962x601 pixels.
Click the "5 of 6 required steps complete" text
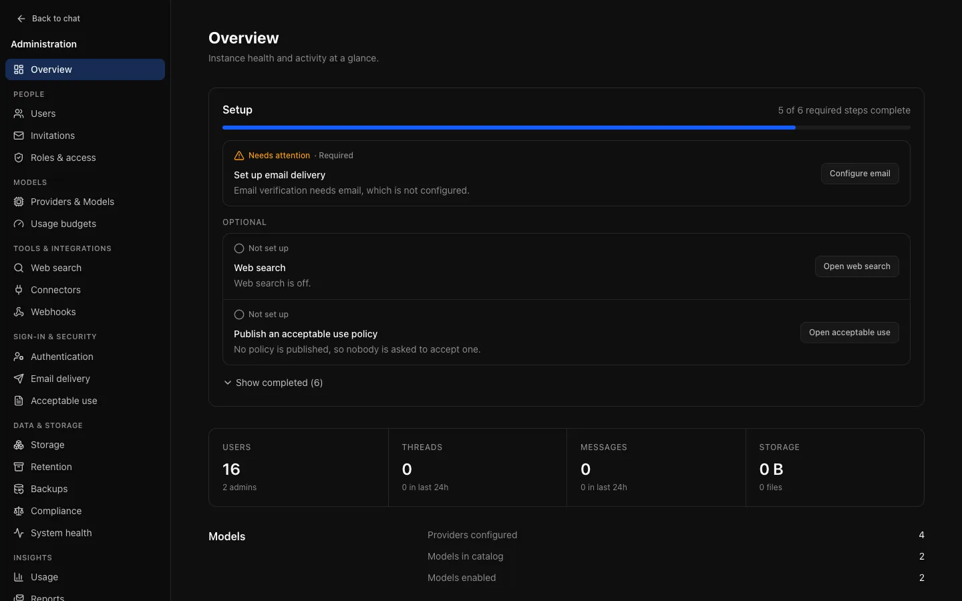tap(844, 110)
